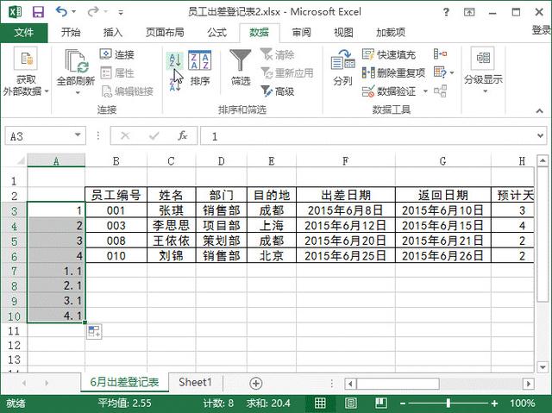The height and width of the screenshot is (413, 552).
Task: Open the Outline group button
Action: (483, 71)
